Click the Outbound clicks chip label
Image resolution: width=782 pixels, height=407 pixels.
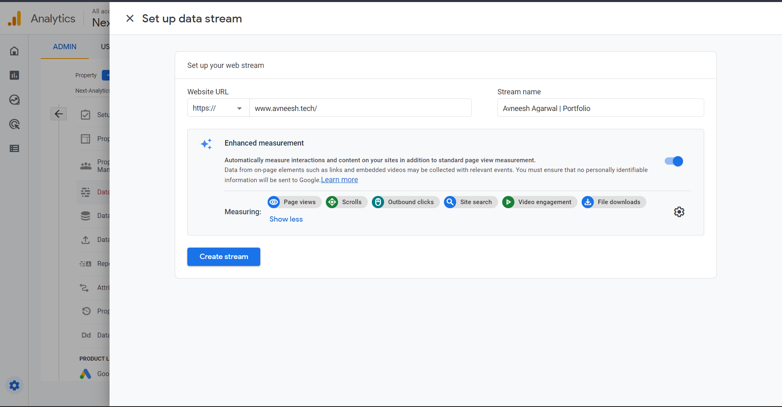(x=411, y=202)
